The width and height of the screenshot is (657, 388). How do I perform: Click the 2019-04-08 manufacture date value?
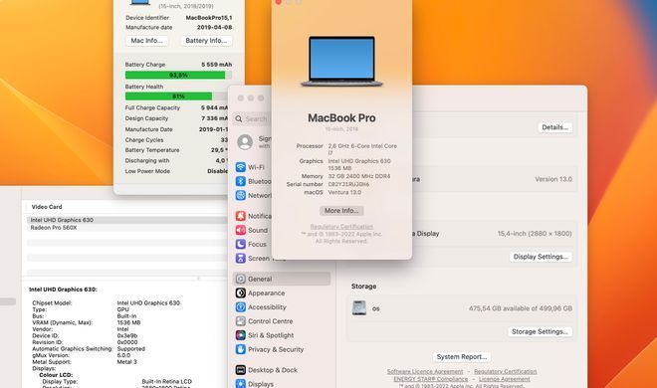(x=214, y=27)
